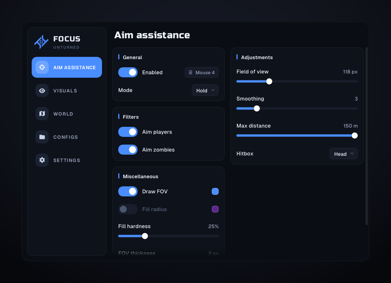The width and height of the screenshot is (391, 283).
Task: Toggle the Enabled switch off
Action: click(x=128, y=72)
